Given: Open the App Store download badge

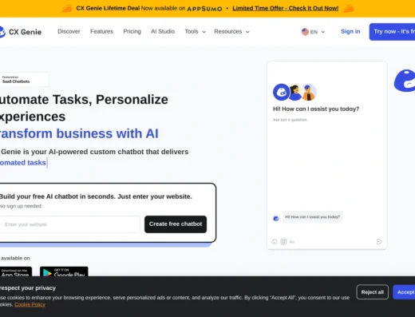Looking at the screenshot, I should (x=16, y=271).
